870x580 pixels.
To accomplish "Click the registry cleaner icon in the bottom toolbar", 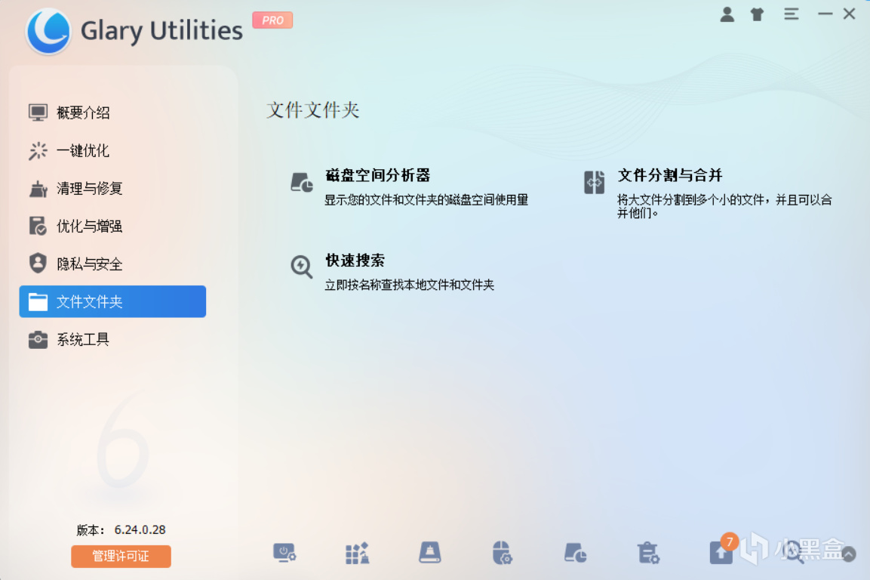I will pos(358,554).
